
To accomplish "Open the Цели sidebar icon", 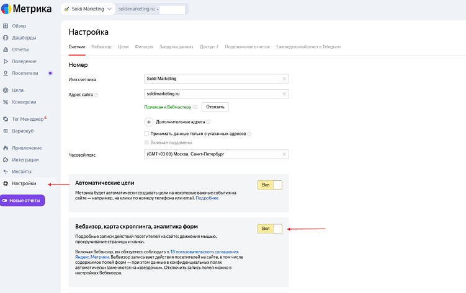I will click(x=6, y=90).
